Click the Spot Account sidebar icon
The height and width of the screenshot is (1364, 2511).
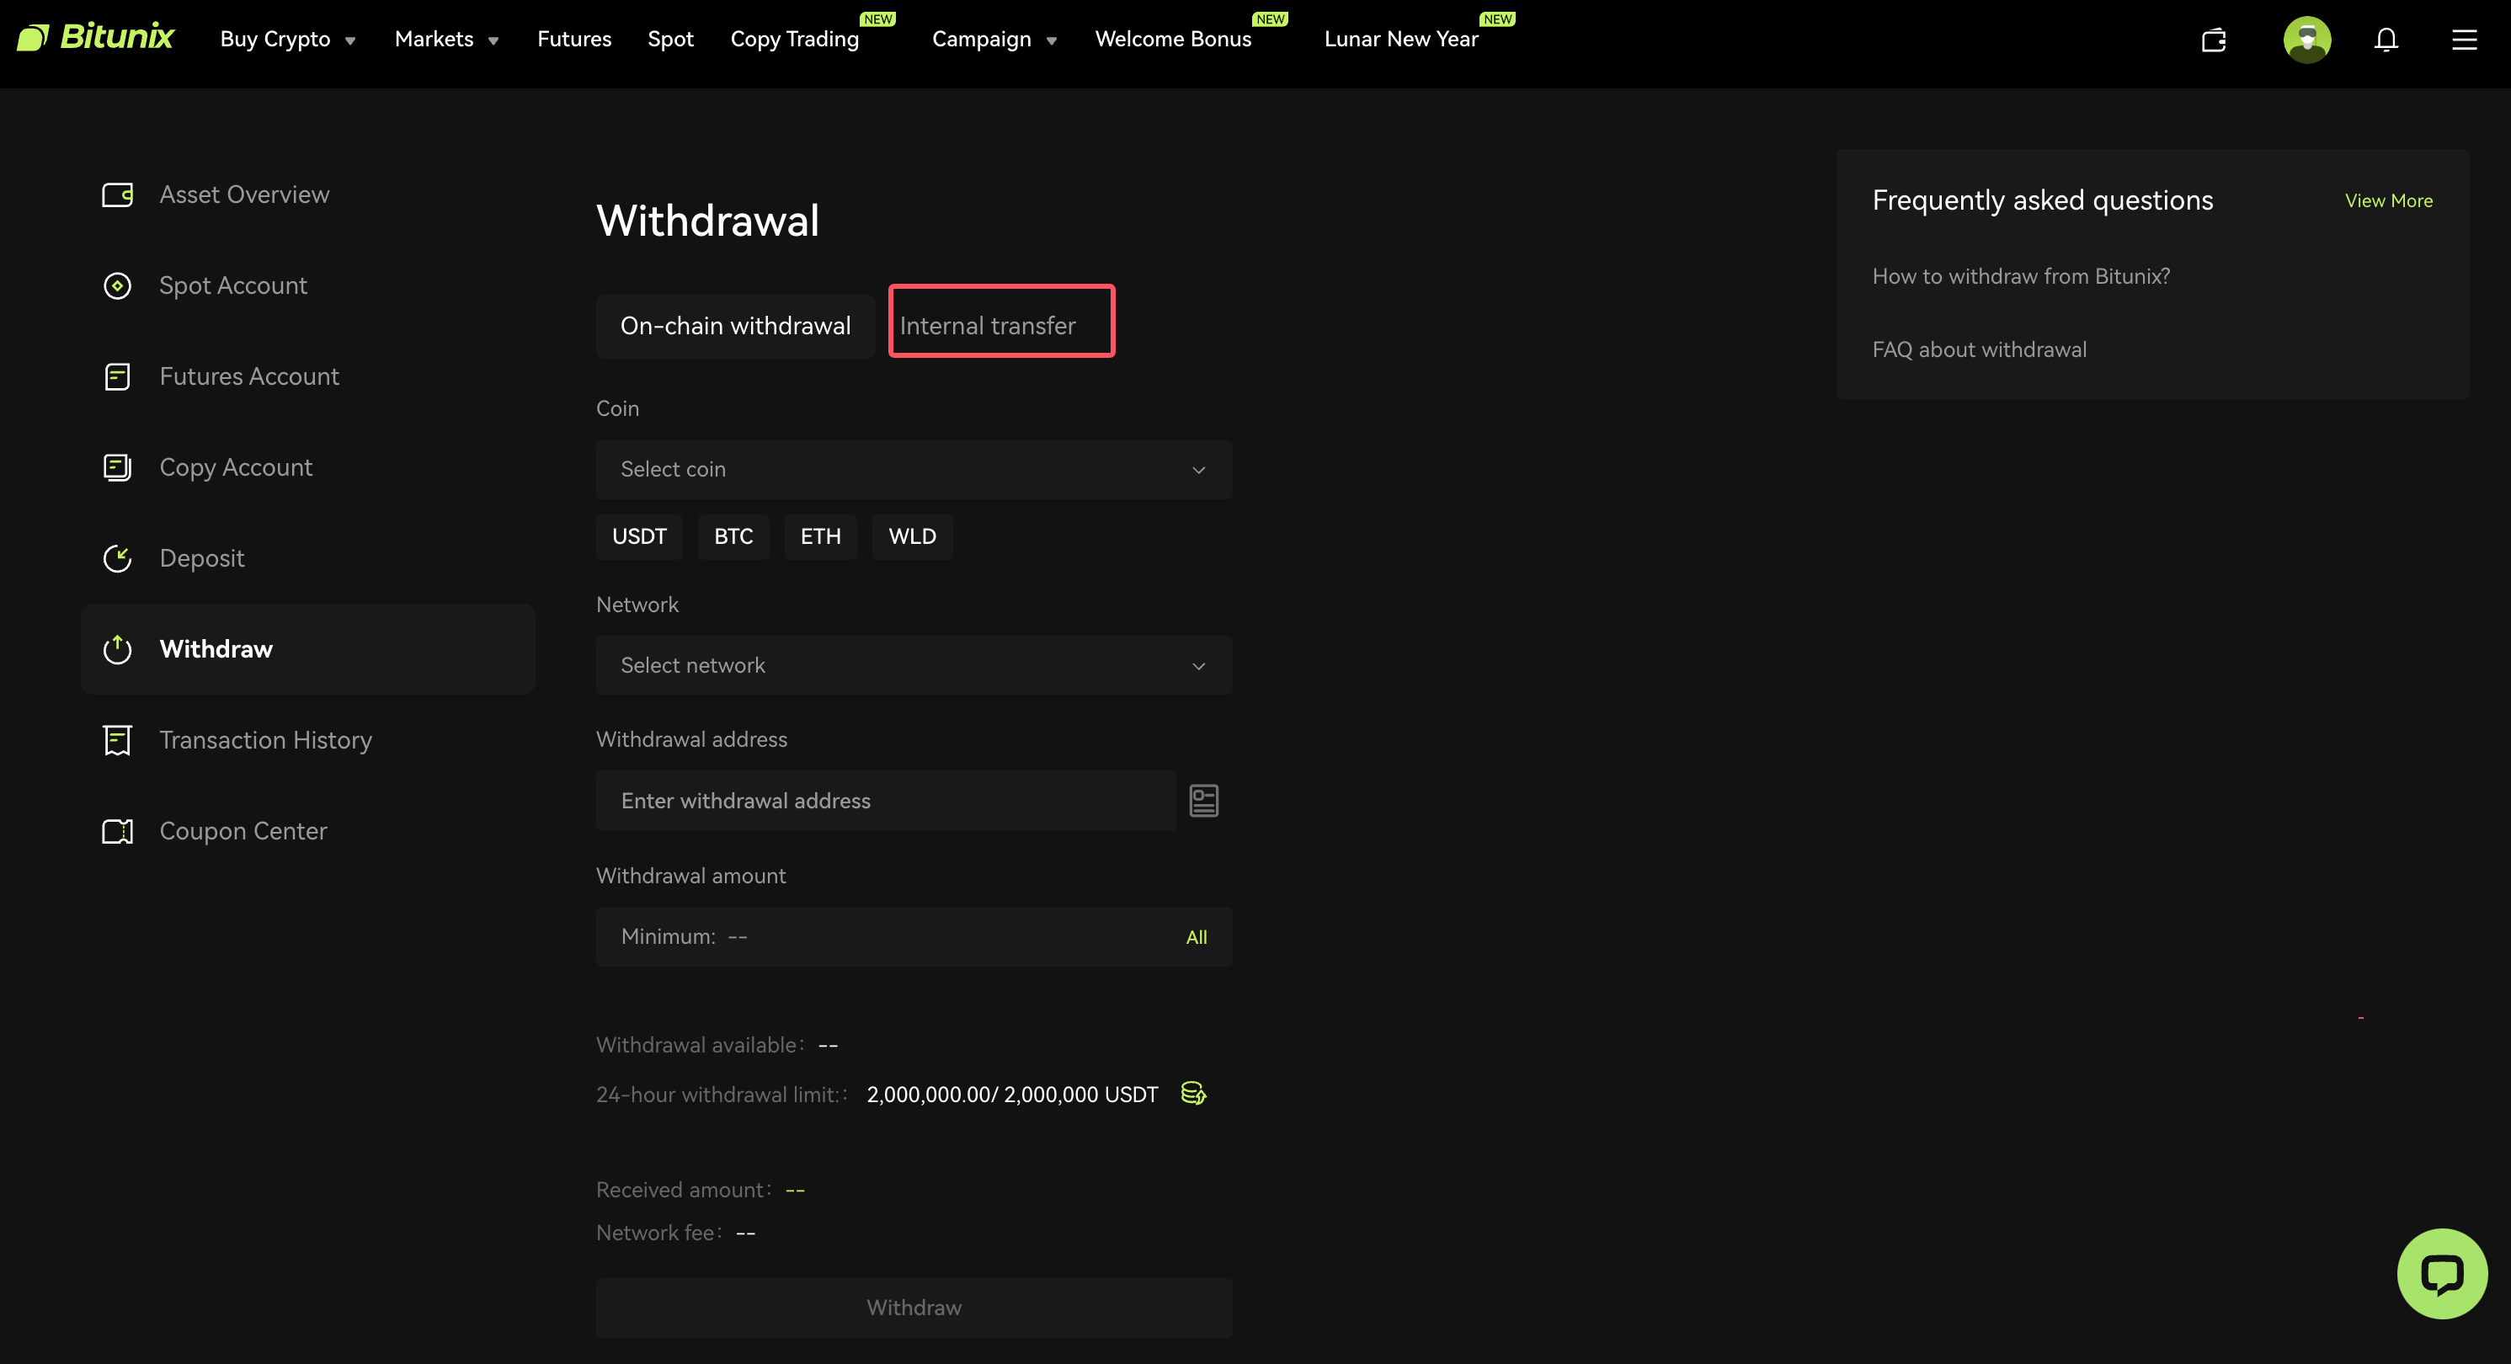point(117,285)
